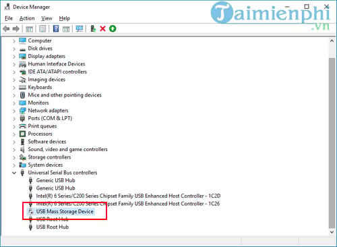Click the Imaging devices icon
337x247 pixels.
[x=22, y=80]
